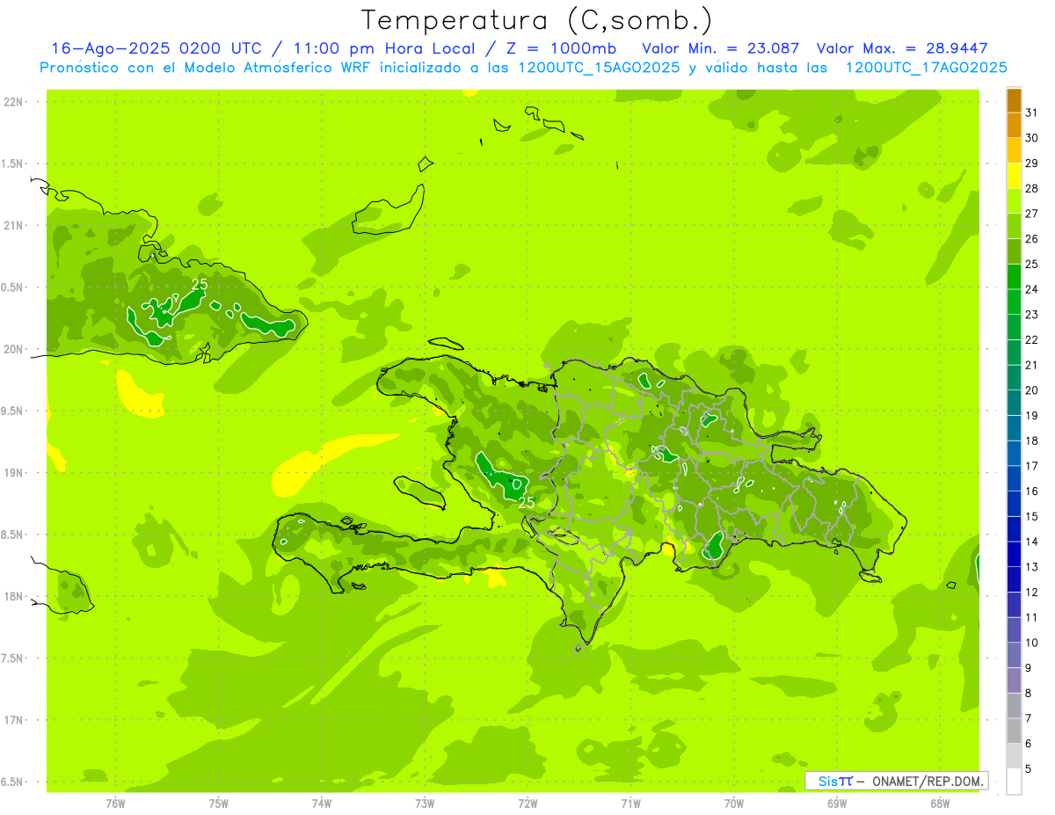
Task: Click the "74W" longitude label
Action: pos(322,804)
